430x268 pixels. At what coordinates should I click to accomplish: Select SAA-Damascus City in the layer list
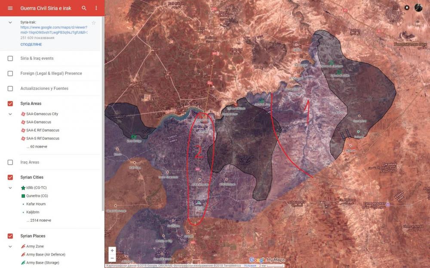[x=42, y=114]
